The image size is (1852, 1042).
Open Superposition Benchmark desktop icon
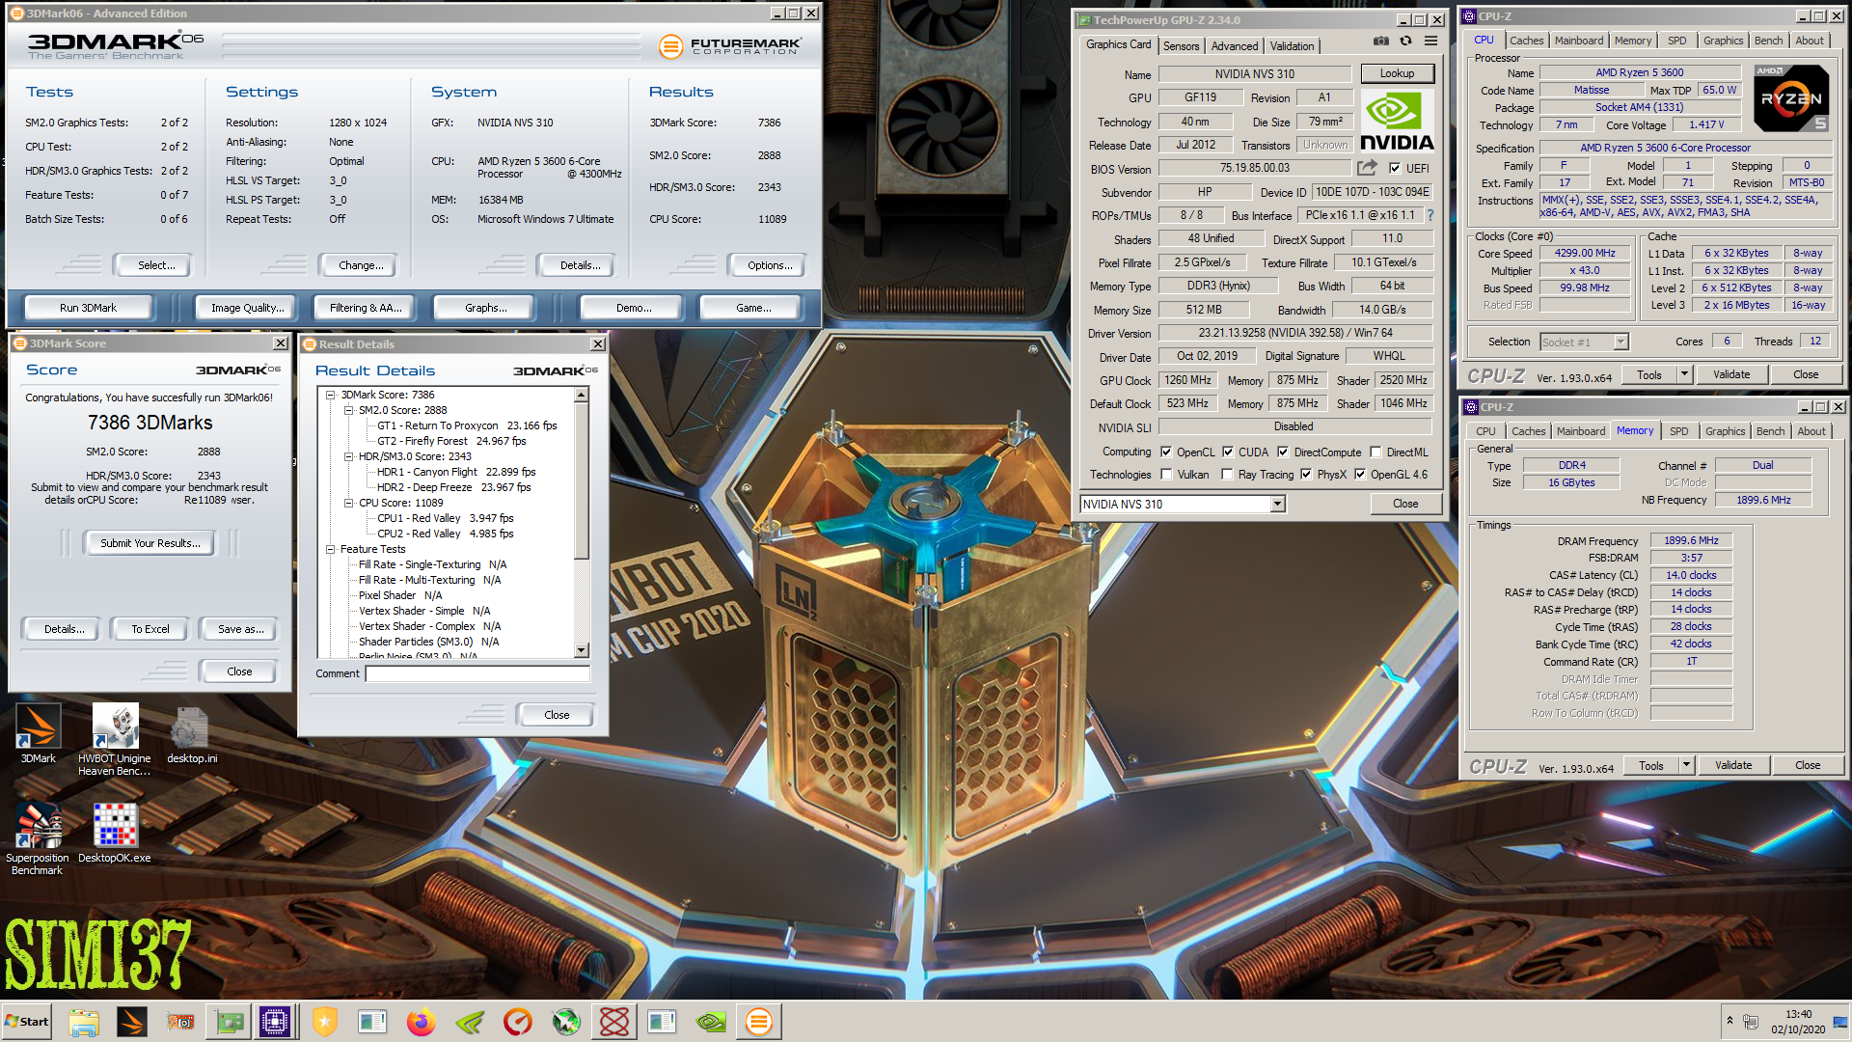(39, 837)
